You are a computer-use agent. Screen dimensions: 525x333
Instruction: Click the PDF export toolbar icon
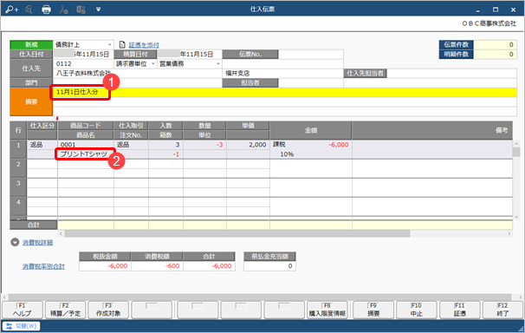[63, 10]
